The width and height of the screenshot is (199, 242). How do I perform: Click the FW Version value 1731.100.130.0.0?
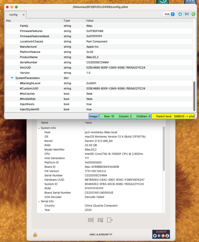pos(95,171)
